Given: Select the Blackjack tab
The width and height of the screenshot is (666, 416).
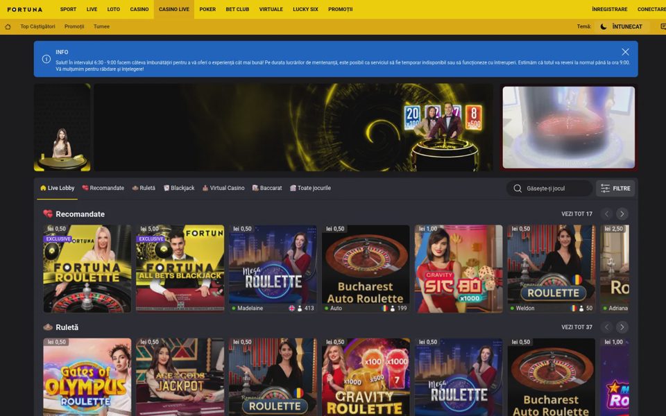Looking at the screenshot, I should (x=179, y=188).
